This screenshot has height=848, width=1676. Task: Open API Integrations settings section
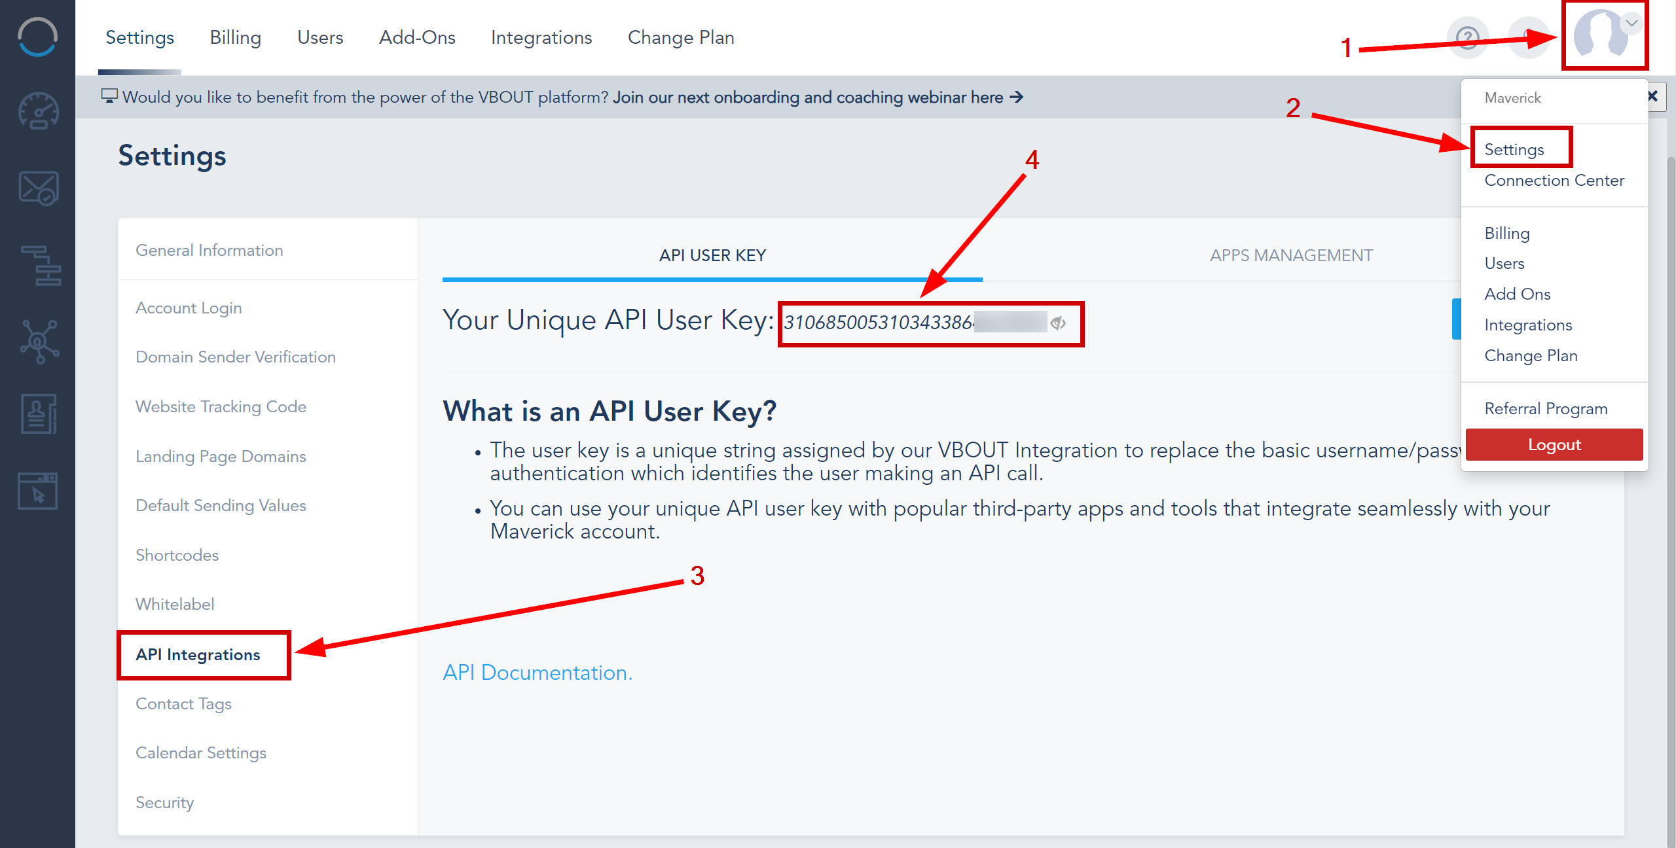198,653
